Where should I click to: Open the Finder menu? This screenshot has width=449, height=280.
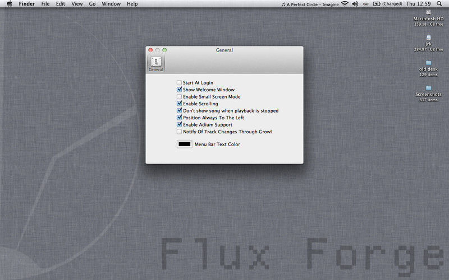27,4
